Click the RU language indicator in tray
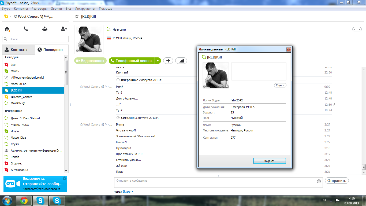This screenshot has width=366, height=206. [x=324, y=200]
